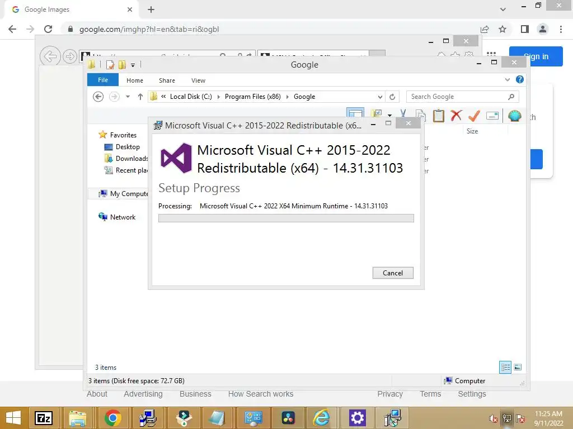The height and width of the screenshot is (429, 573).
Task: Go back in File Explorer
Action: 98,97
